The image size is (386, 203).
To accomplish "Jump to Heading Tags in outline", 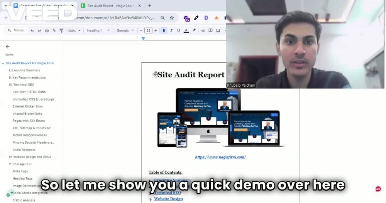I will pos(22,179).
